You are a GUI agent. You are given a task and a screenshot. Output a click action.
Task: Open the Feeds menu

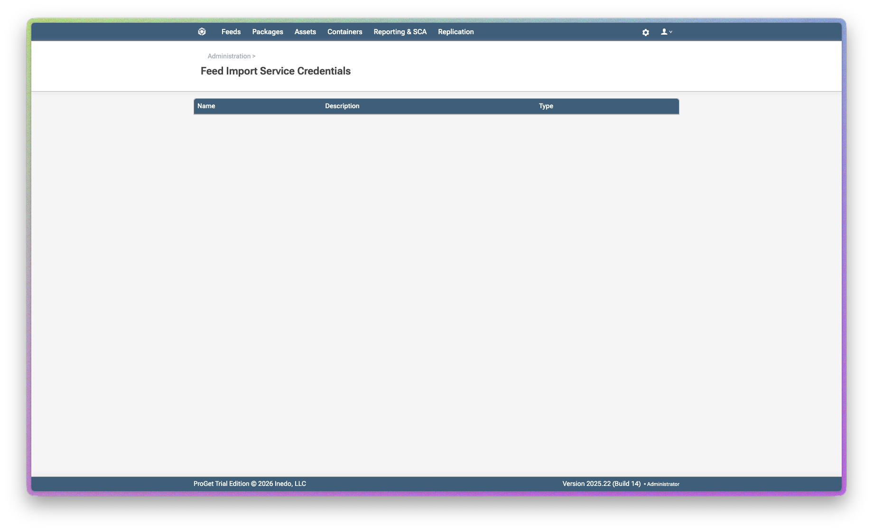[x=231, y=32]
